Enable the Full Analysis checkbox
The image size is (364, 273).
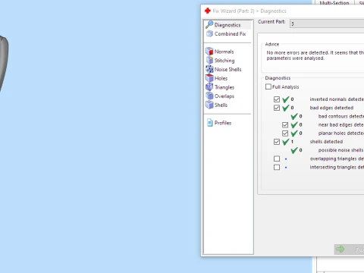268,86
